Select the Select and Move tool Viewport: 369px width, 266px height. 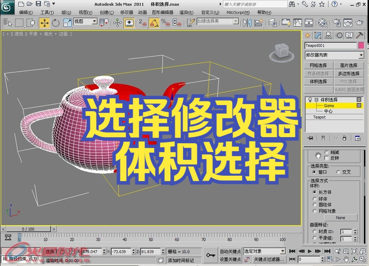click(x=44, y=23)
